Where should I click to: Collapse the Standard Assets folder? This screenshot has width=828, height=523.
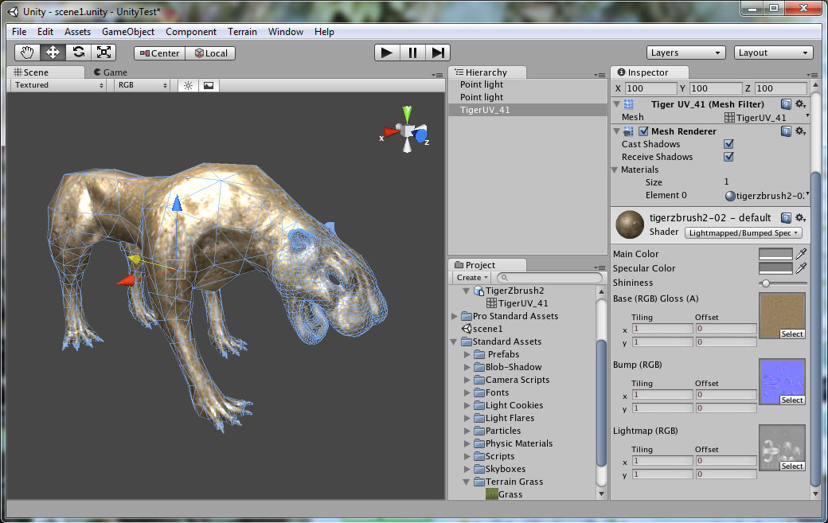454,342
